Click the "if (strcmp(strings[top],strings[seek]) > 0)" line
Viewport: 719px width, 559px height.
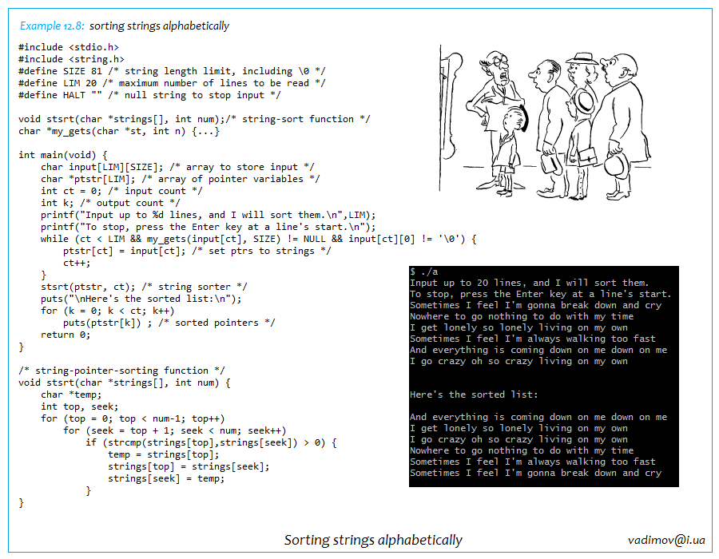point(212,442)
